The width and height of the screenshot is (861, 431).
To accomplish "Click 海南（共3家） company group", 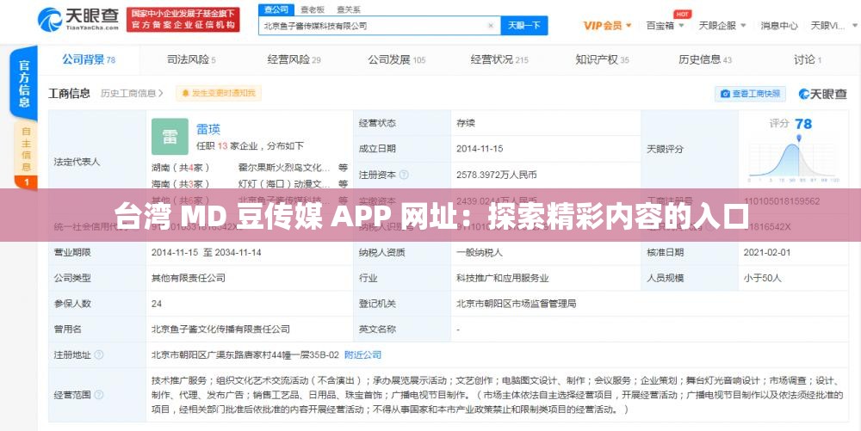I will 181,184.
